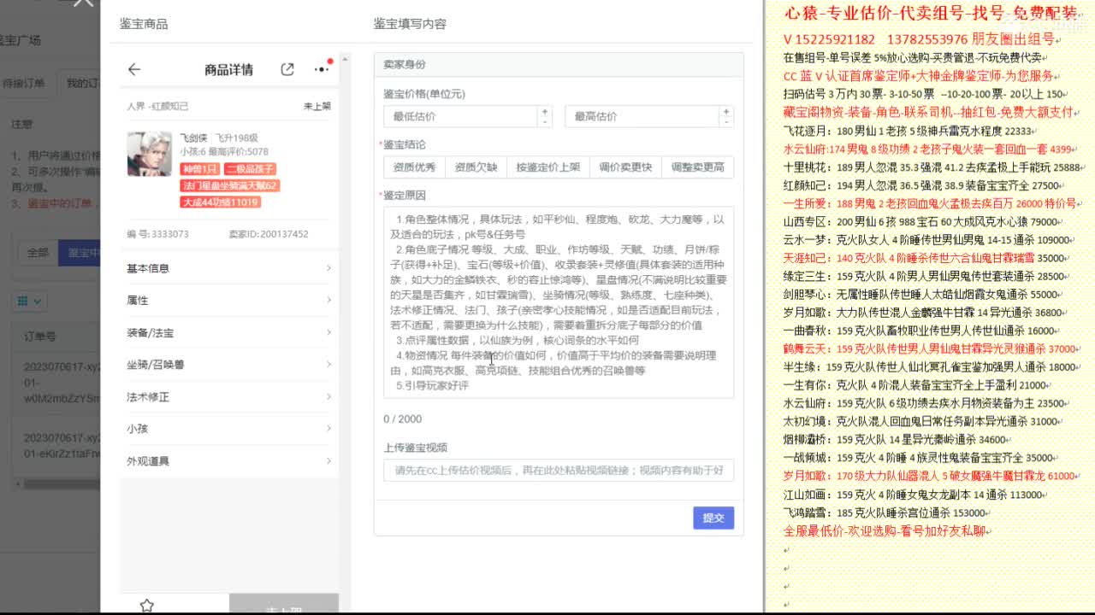Expand the 装备/法宝 section
Image resolution: width=1095 pixels, height=615 pixels.
pyautogui.click(x=227, y=334)
